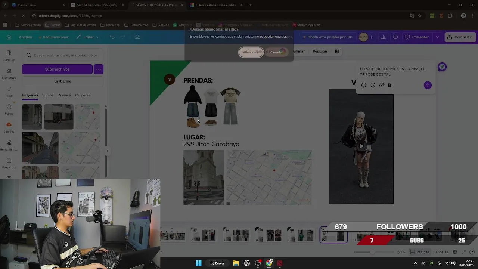The image size is (478, 269).
Task: Open the Marketing bookmarks folder
Action: 110,25
